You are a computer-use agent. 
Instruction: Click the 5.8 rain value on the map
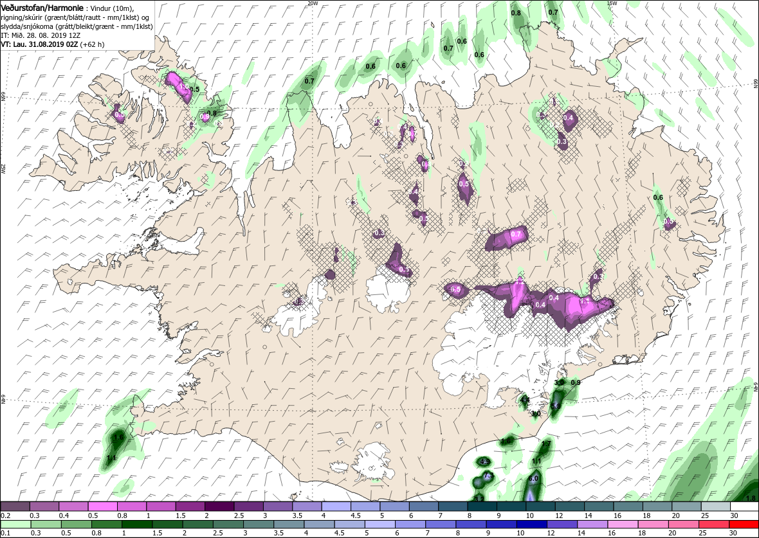[x=556, y=406]
